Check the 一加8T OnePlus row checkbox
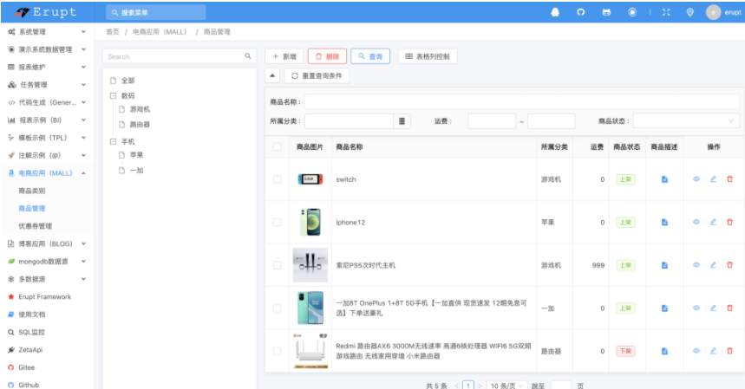Image resolution: width=745 pixels, height=389 pixels. (x=277, y=308)
